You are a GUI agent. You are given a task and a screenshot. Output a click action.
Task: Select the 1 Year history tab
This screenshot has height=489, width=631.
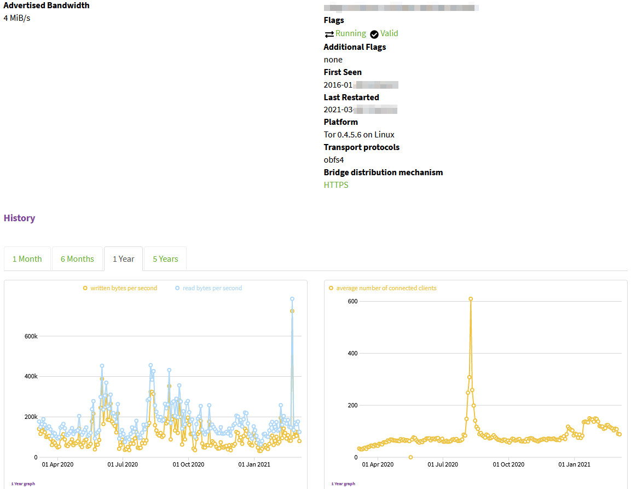pos(124,259)
